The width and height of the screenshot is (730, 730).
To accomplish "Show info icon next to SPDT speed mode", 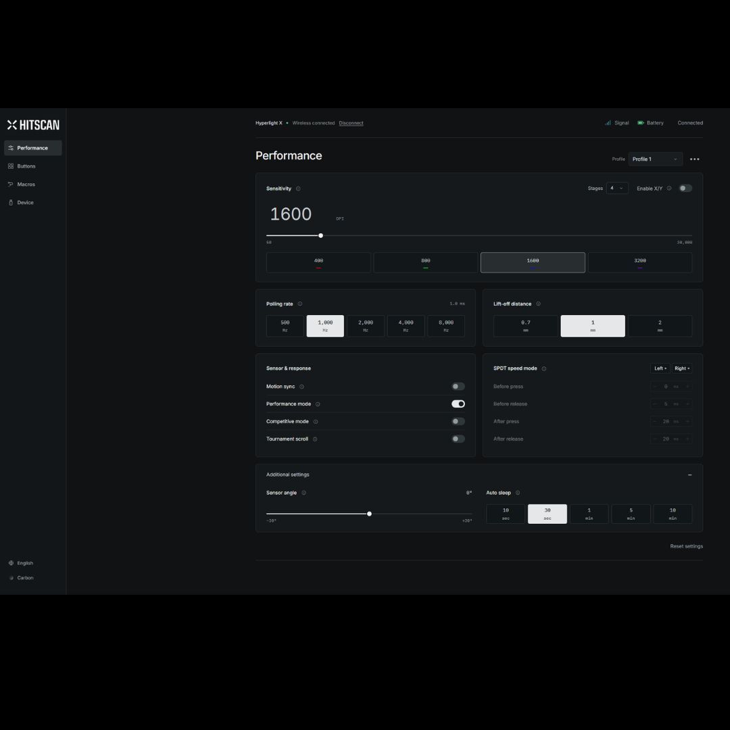I will (x=543, y=369).
